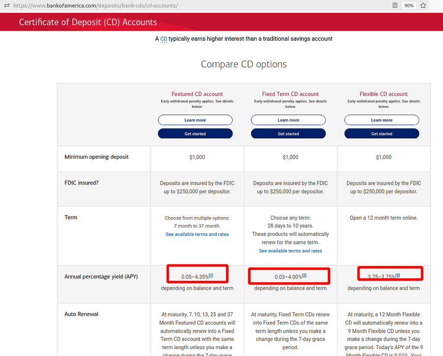The image size is (443, 356).
Task: Open the underlined CD definition link
Action: click(x=164, y=39)
